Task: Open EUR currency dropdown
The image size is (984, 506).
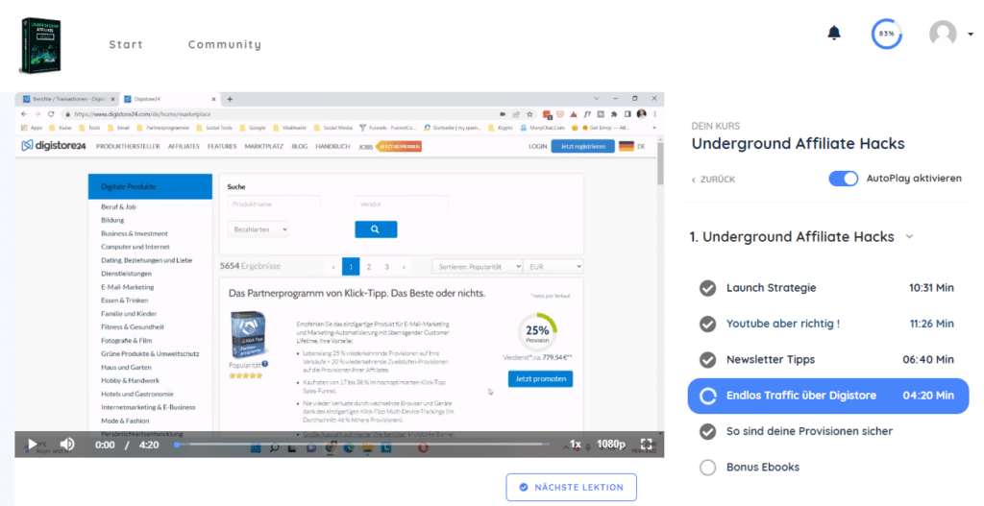Action: pos(553,267)
